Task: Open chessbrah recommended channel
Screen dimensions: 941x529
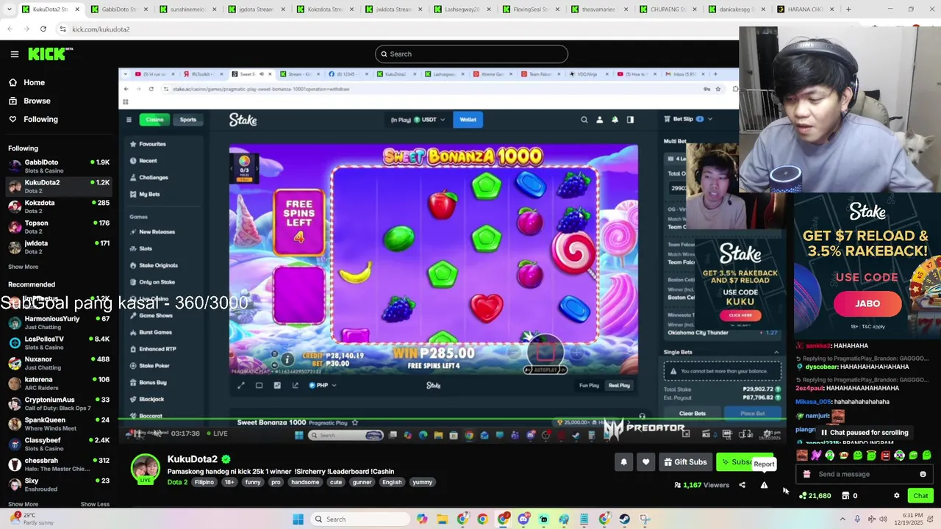Action: (x=59, y=464)
